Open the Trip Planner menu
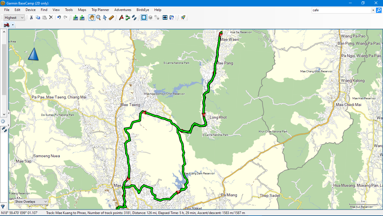The width and height of the screenshot is (383, 216). [100, 10]
